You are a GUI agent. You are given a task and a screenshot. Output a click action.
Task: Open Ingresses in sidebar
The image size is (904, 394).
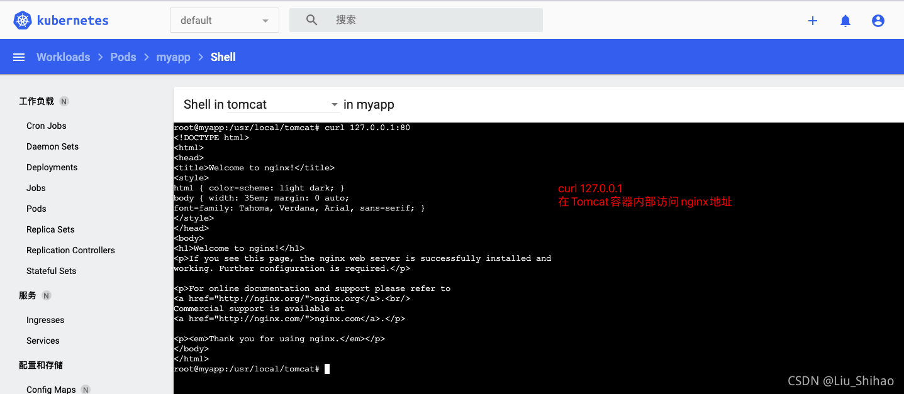(x=45, y=320)
